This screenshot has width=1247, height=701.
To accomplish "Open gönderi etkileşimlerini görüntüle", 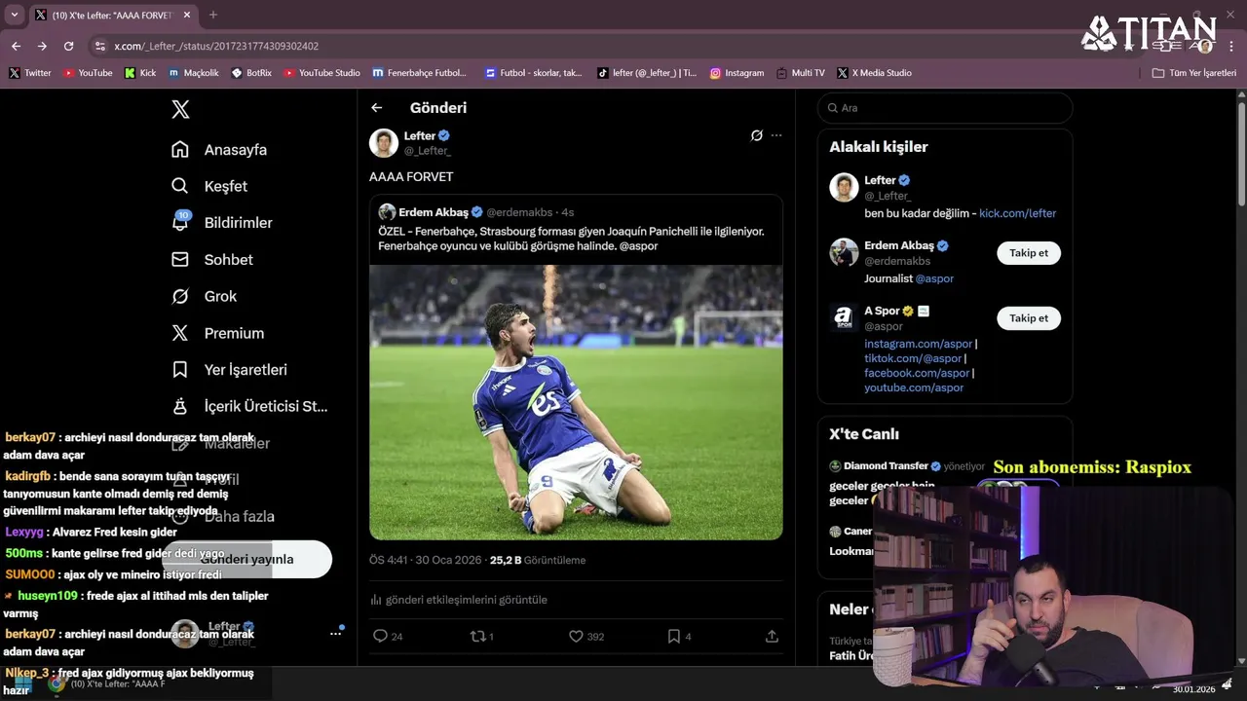I will (459, 600).
